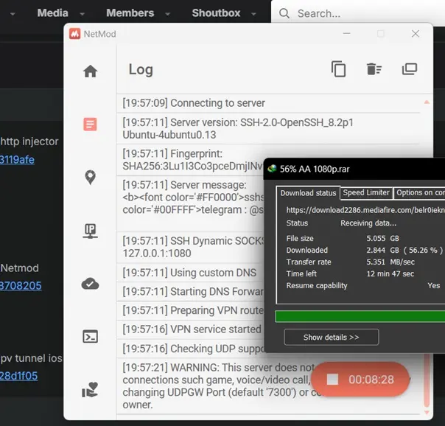Click the Log page heading

(x=141, y=69)
